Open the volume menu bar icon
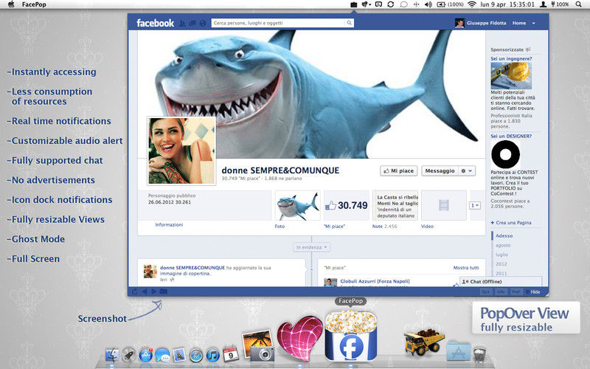Screen dimensions: 590x369 pos(428,4)
